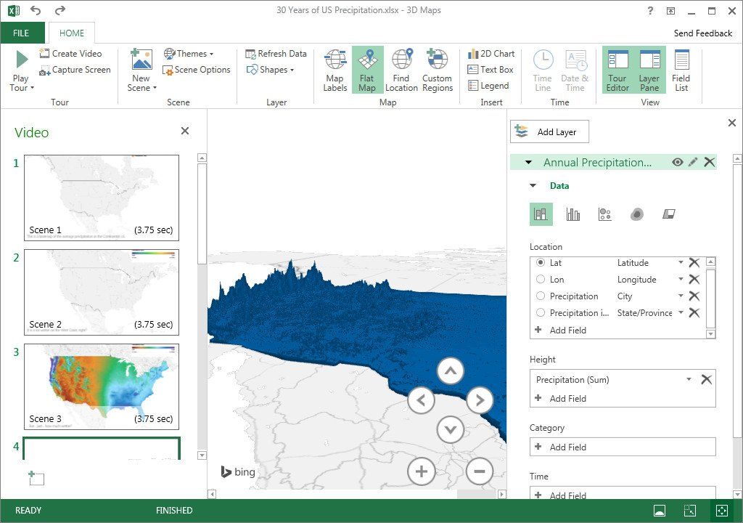Select the Region visualization type

point(668,213)
